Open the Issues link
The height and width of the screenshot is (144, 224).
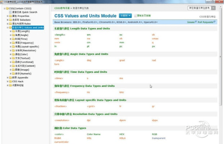191,22
